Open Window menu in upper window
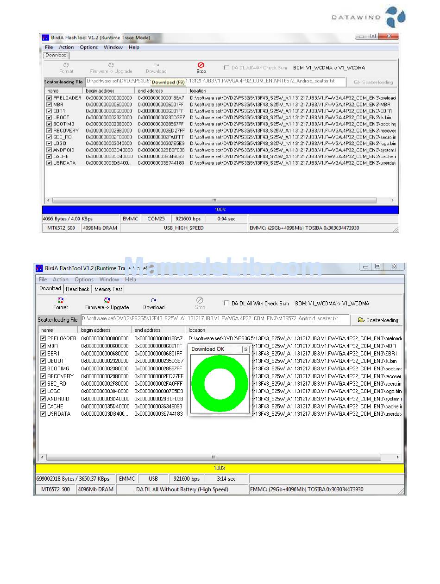 coord(113,47)
